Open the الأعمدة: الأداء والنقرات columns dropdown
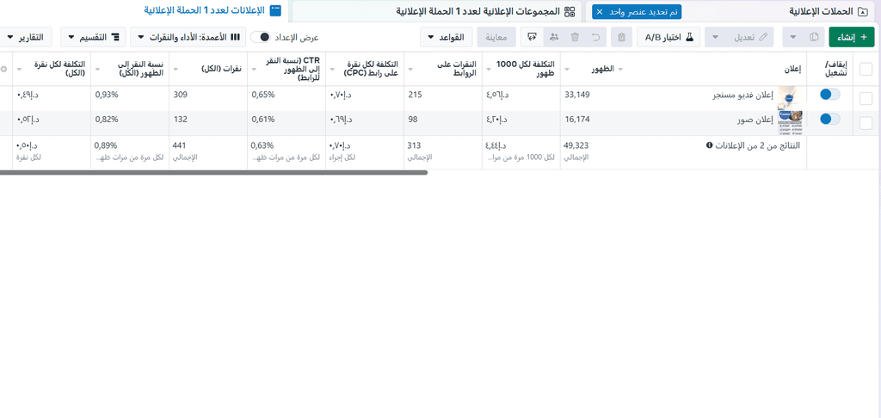Screen dimensions: 881x418 pos(188,37)
